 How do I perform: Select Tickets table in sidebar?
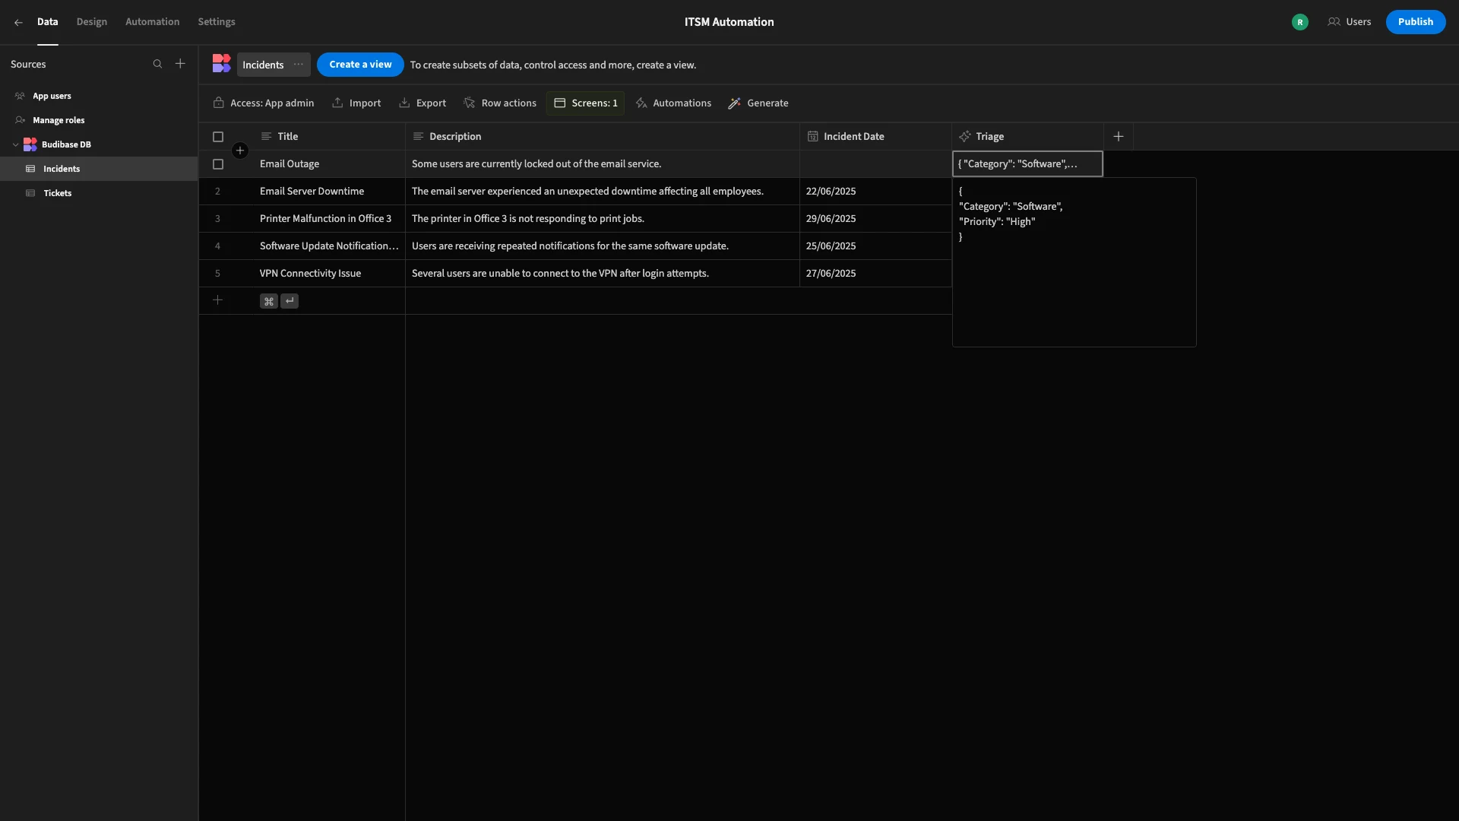pos(99,193)
